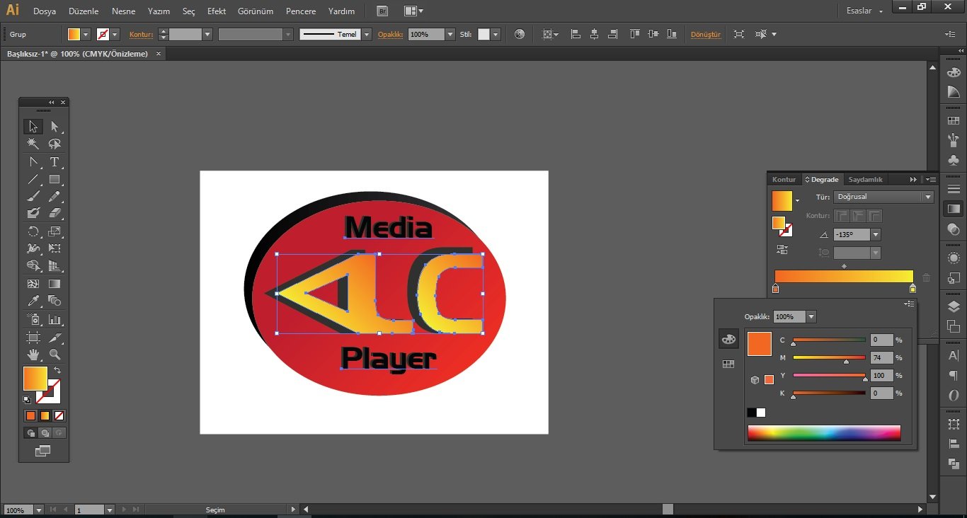Screen dimensions: 967x518
Task: Select the Line Segment tool
Action: 33,179
